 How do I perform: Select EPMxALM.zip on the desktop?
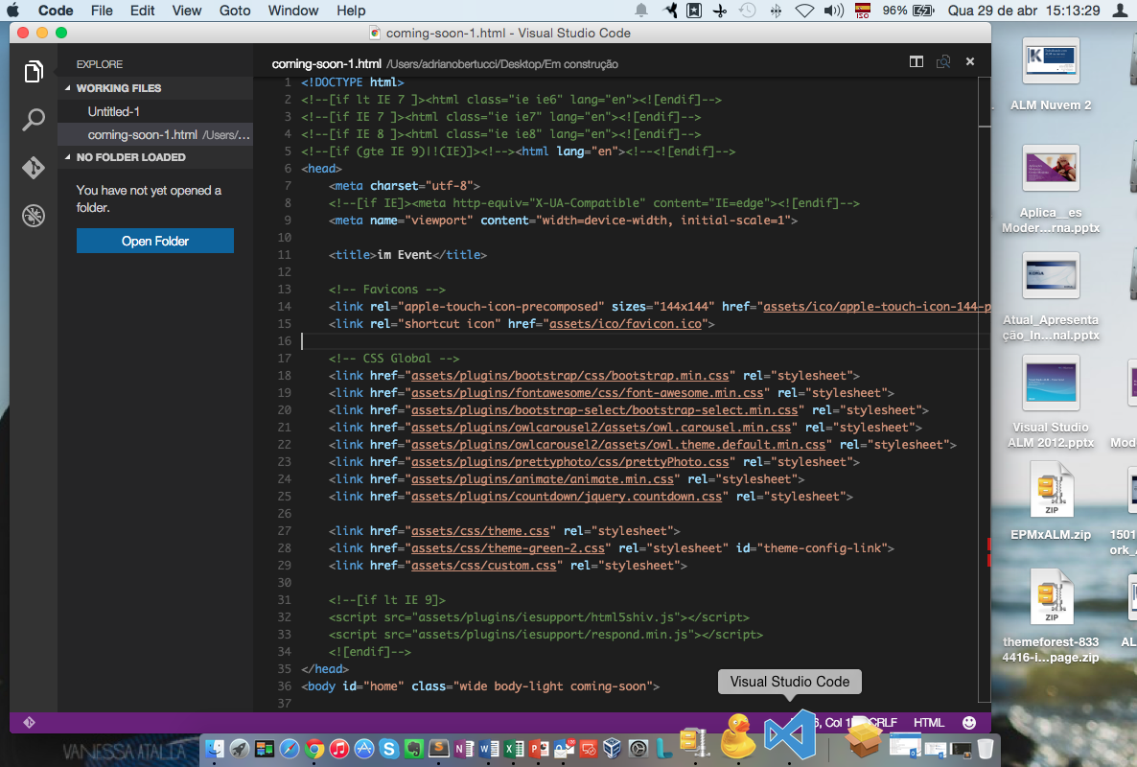pyautogui.click(x=1051, y=501)
